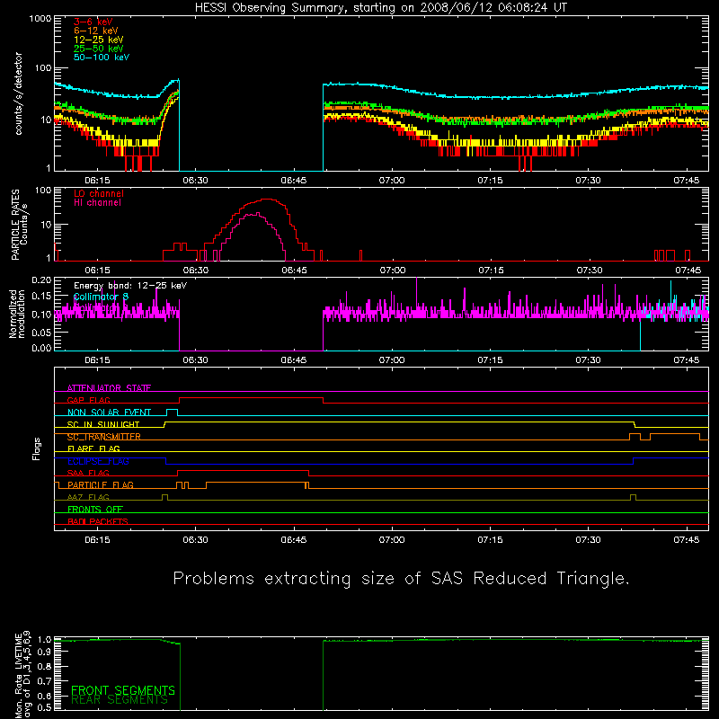The width and height of the screenshot is (719, 719).
Task: Click the 'GAP_FLAG' flag label
Action: click(x=88, y=400)
